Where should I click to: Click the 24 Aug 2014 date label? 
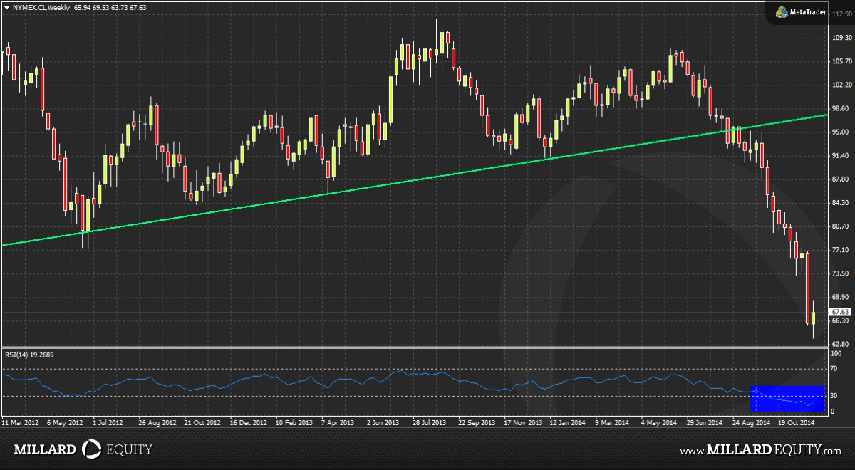pyautogui.click(x=750, y=422)
